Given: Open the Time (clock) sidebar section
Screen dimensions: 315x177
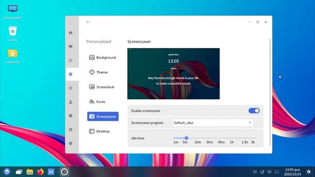Looking at the screenshot, I should (x=70, y=116).
